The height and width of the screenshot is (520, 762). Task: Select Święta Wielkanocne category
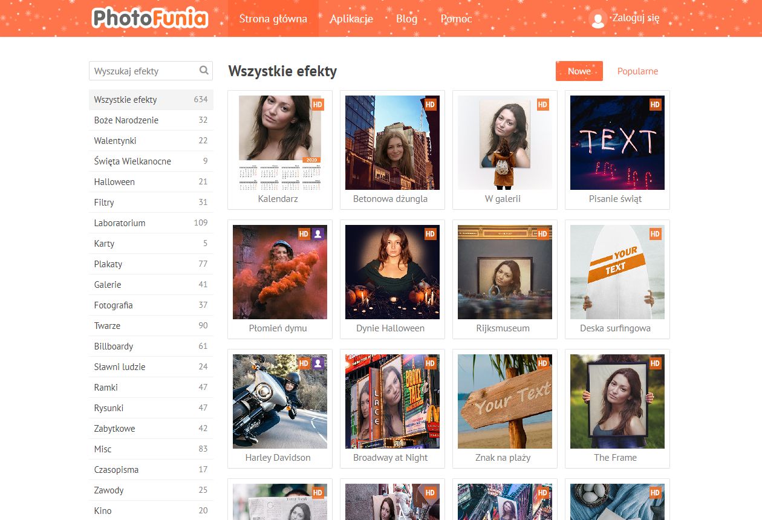tap(151, 161)
